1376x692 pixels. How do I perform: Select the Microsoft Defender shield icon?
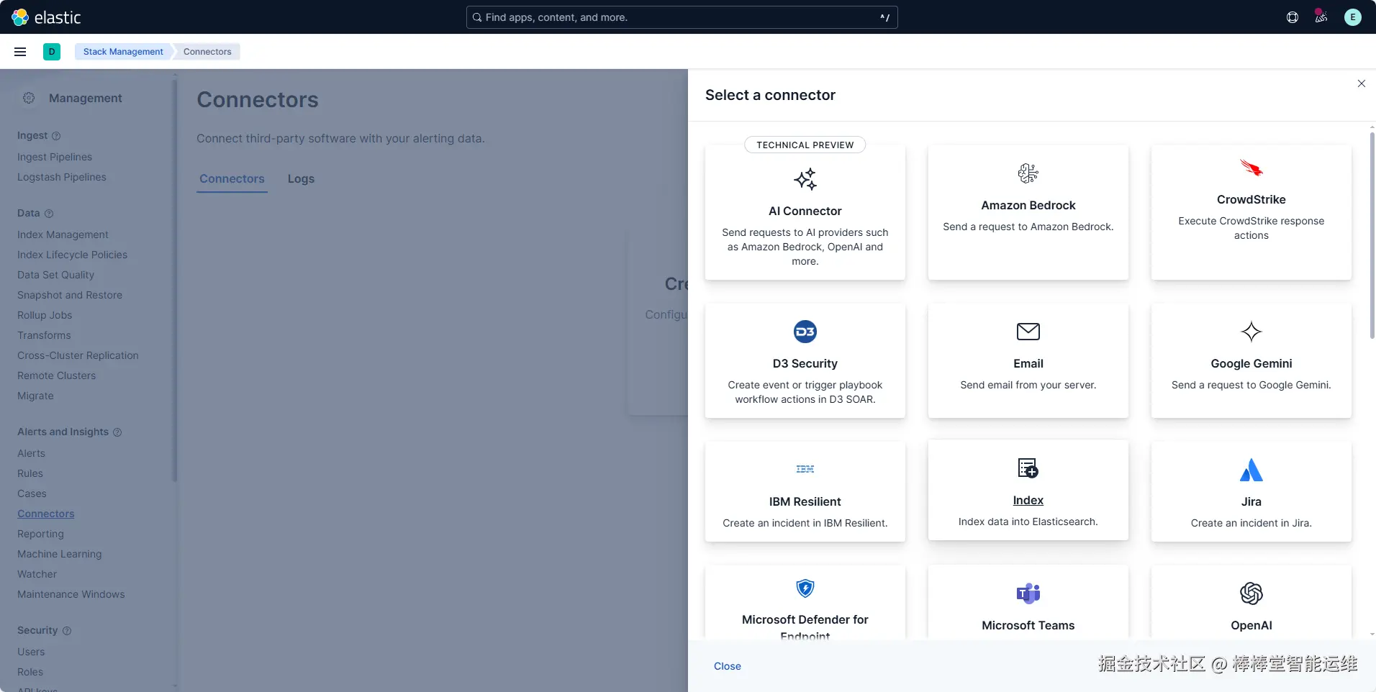(805, 588)
